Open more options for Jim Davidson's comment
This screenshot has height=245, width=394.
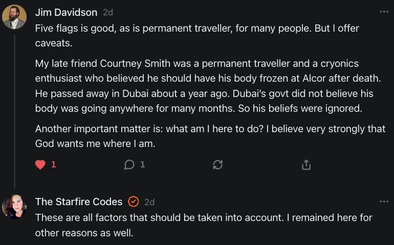(384, 12)
